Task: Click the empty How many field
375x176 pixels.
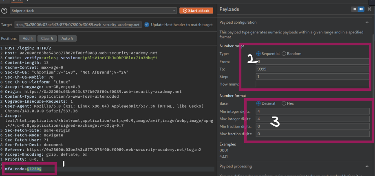Action: pos(312,84)
